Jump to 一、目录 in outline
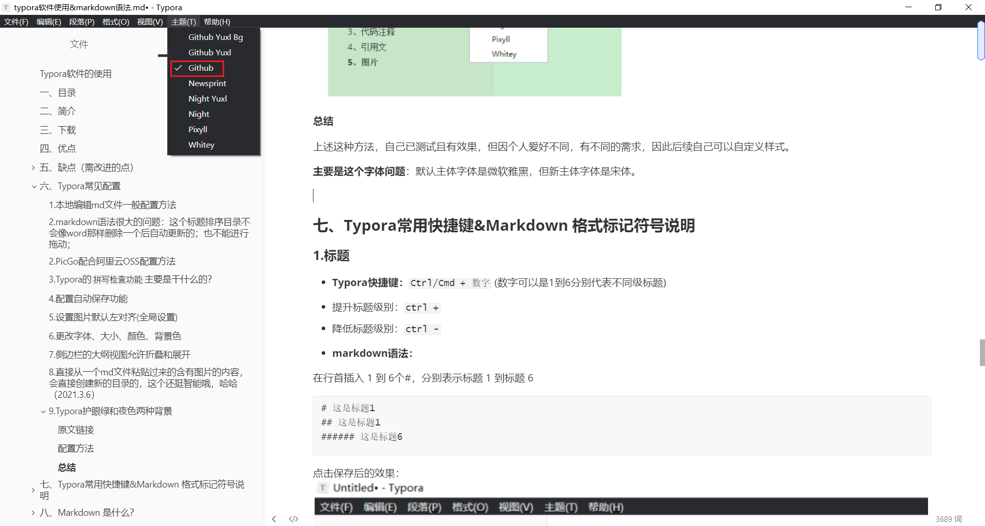Viewport: 985px width, 526px height. 58,93
